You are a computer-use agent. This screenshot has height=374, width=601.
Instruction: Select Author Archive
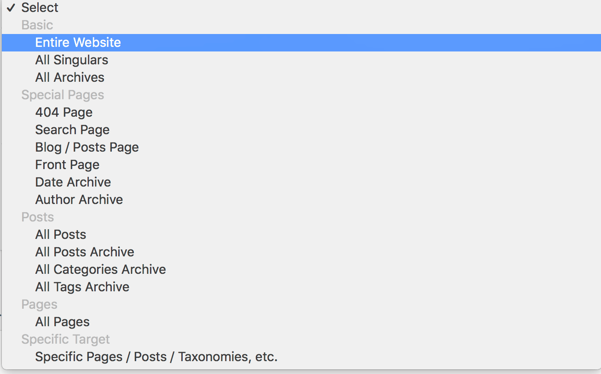(79, 199)
